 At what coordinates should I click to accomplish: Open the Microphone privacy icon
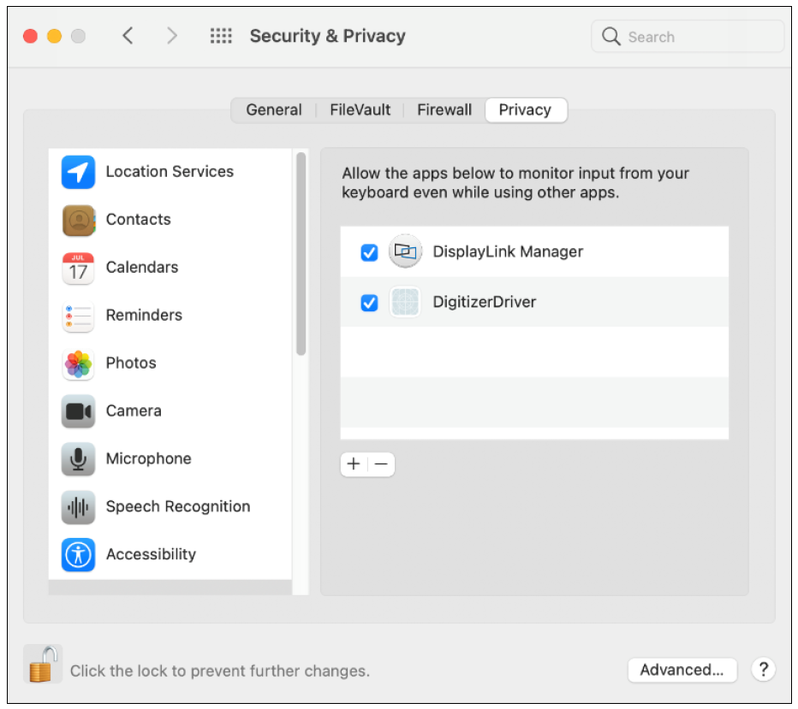[78, 459]
